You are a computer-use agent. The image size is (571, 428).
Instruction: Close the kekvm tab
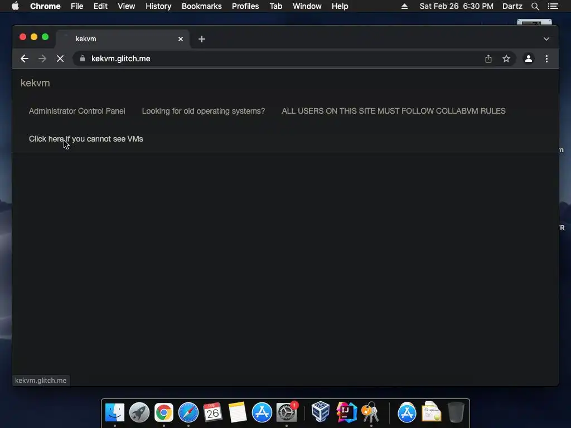tap(181, 39)
